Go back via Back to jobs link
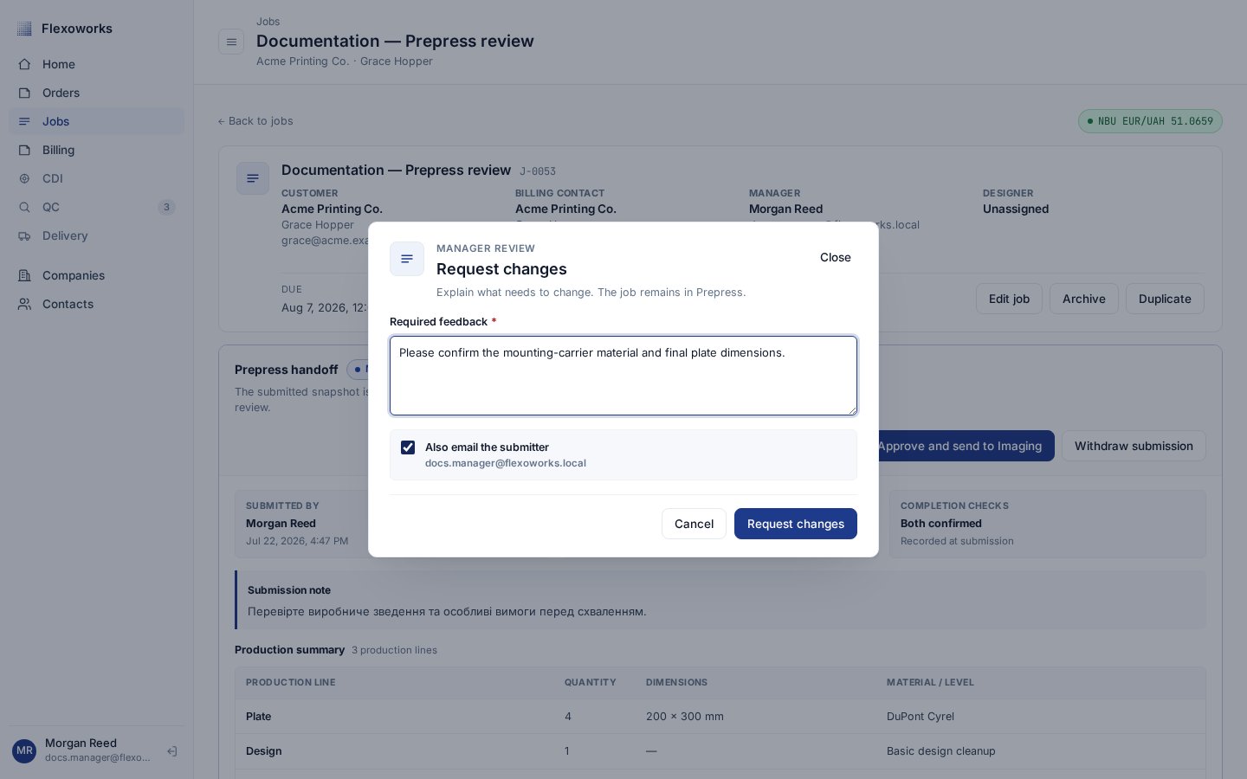The image size is (1247, 779). [255, 121]
